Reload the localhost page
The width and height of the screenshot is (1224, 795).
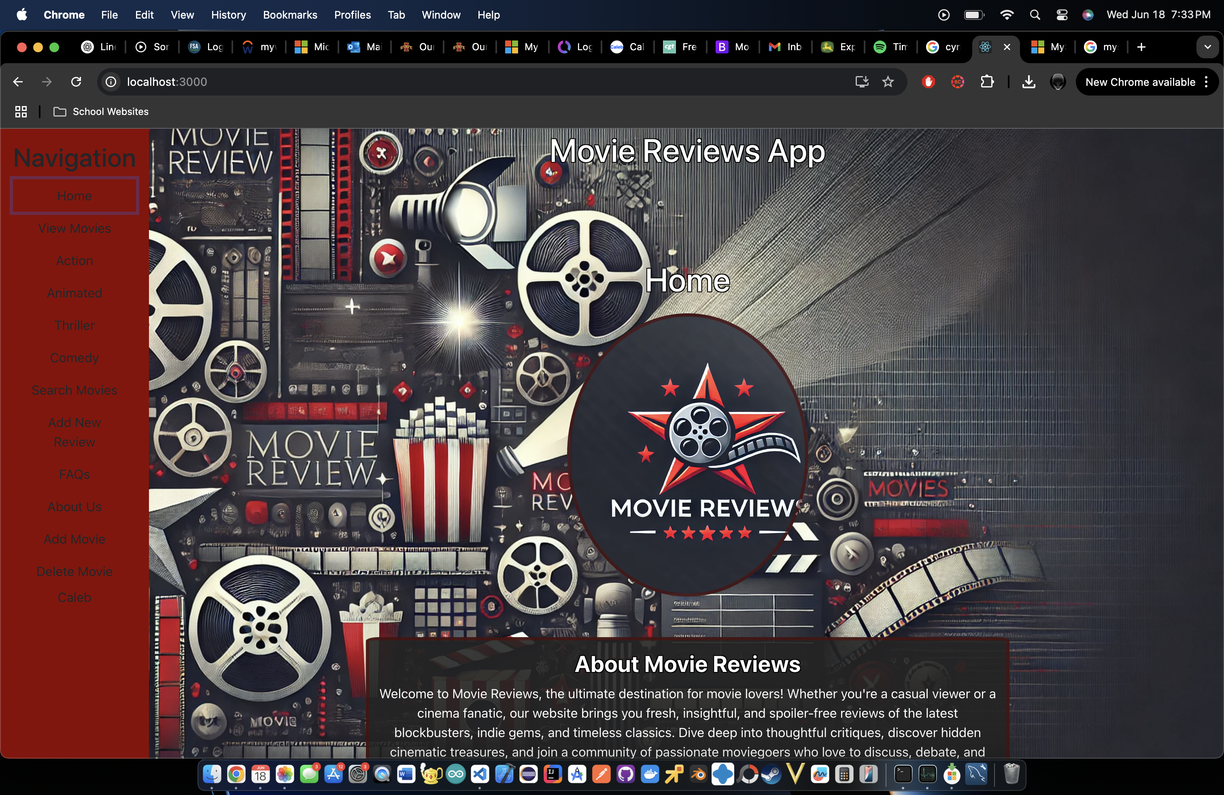[76, 82]
